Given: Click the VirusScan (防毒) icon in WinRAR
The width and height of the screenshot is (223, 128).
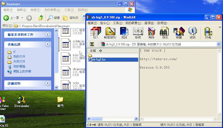Looking at the screenshot, I should click(x=208, y=33).
